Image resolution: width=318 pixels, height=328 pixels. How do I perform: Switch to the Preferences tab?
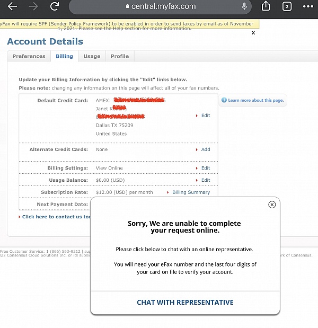tap(29, 56)
